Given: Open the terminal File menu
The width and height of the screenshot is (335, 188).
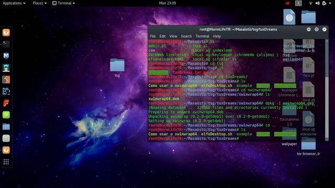Looking at the screenshot, I should (152, 36).
